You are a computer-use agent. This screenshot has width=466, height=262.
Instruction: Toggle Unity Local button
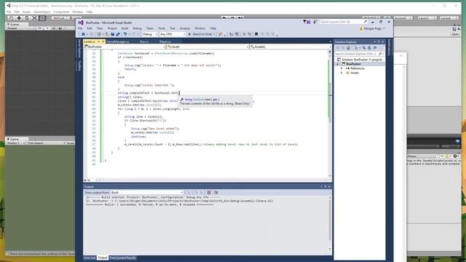(x=75, y=18)
